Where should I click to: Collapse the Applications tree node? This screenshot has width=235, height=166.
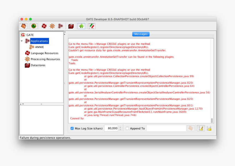[22, 41]
